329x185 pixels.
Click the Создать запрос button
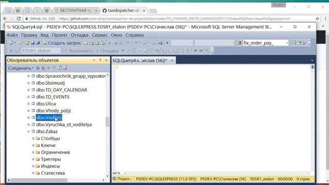[62, 43]
